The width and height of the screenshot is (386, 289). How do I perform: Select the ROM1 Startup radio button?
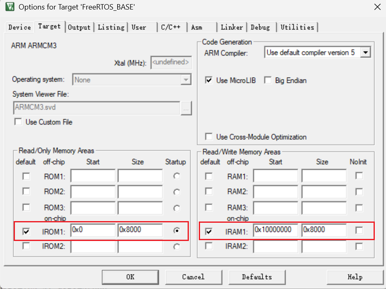176,176
